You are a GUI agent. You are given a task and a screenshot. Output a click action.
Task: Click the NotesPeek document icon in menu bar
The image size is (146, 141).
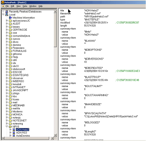pos(3,6)
